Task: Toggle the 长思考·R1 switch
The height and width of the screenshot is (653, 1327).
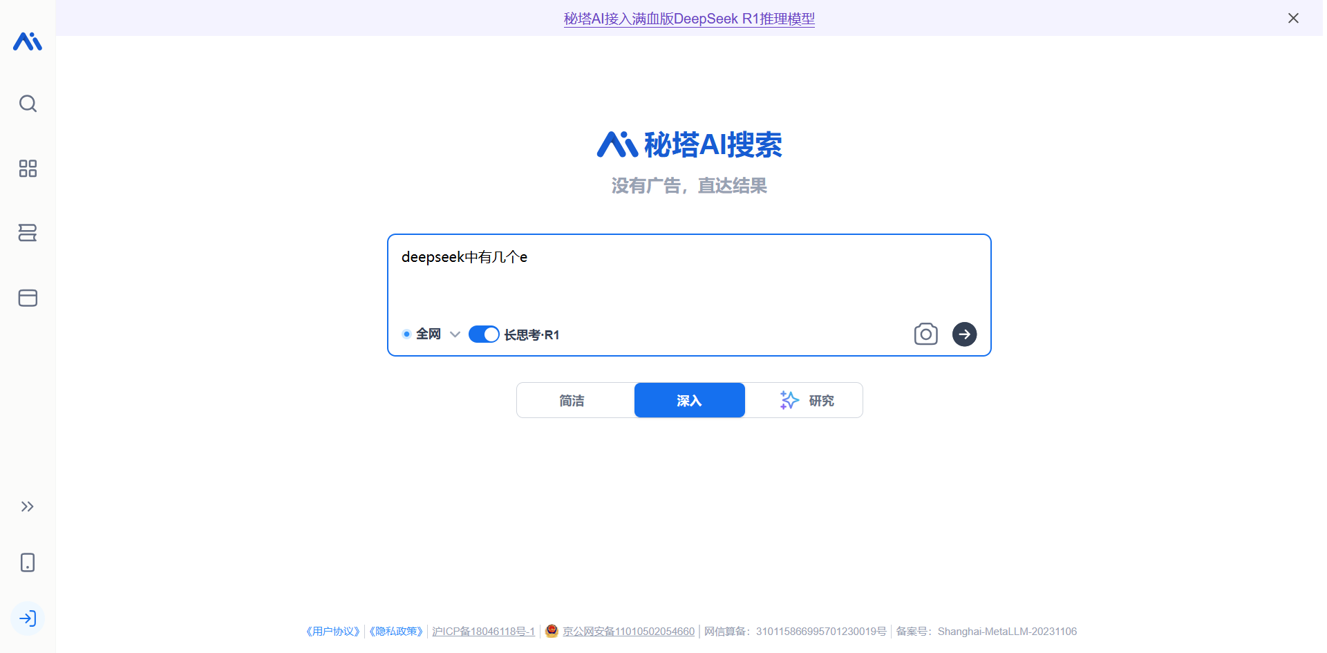Action: click(x=484, y=334)
